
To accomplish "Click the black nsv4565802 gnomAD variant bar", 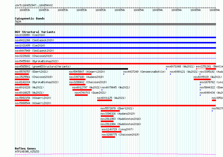I will pos(71,69).
